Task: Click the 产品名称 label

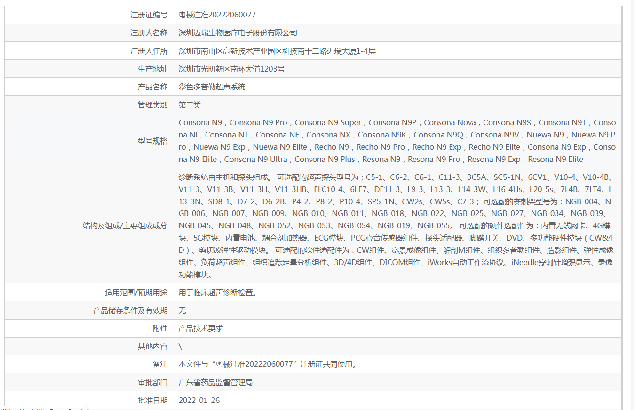Action: pyautogui.click(x=152, y=87)
